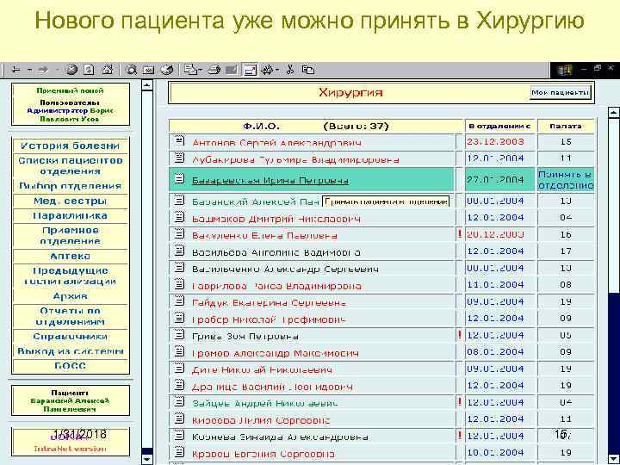Open document icon for Антонов Сергей Александрович
The width and height of the screenshot is (620, 465).
[179, 140]
